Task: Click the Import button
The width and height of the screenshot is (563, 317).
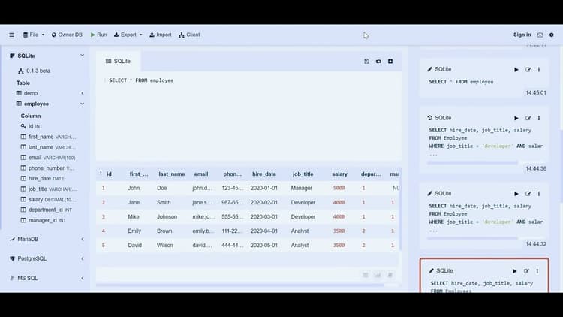Action: [x=160, y=35]
